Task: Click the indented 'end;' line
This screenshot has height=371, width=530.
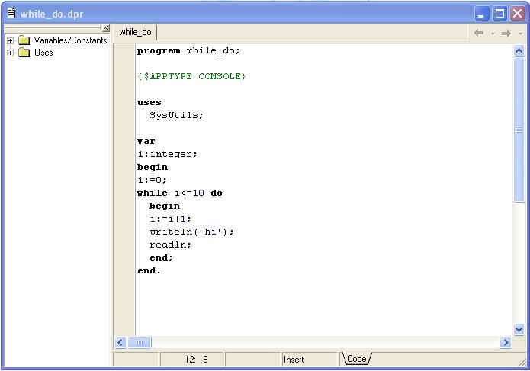Action: 161,257
